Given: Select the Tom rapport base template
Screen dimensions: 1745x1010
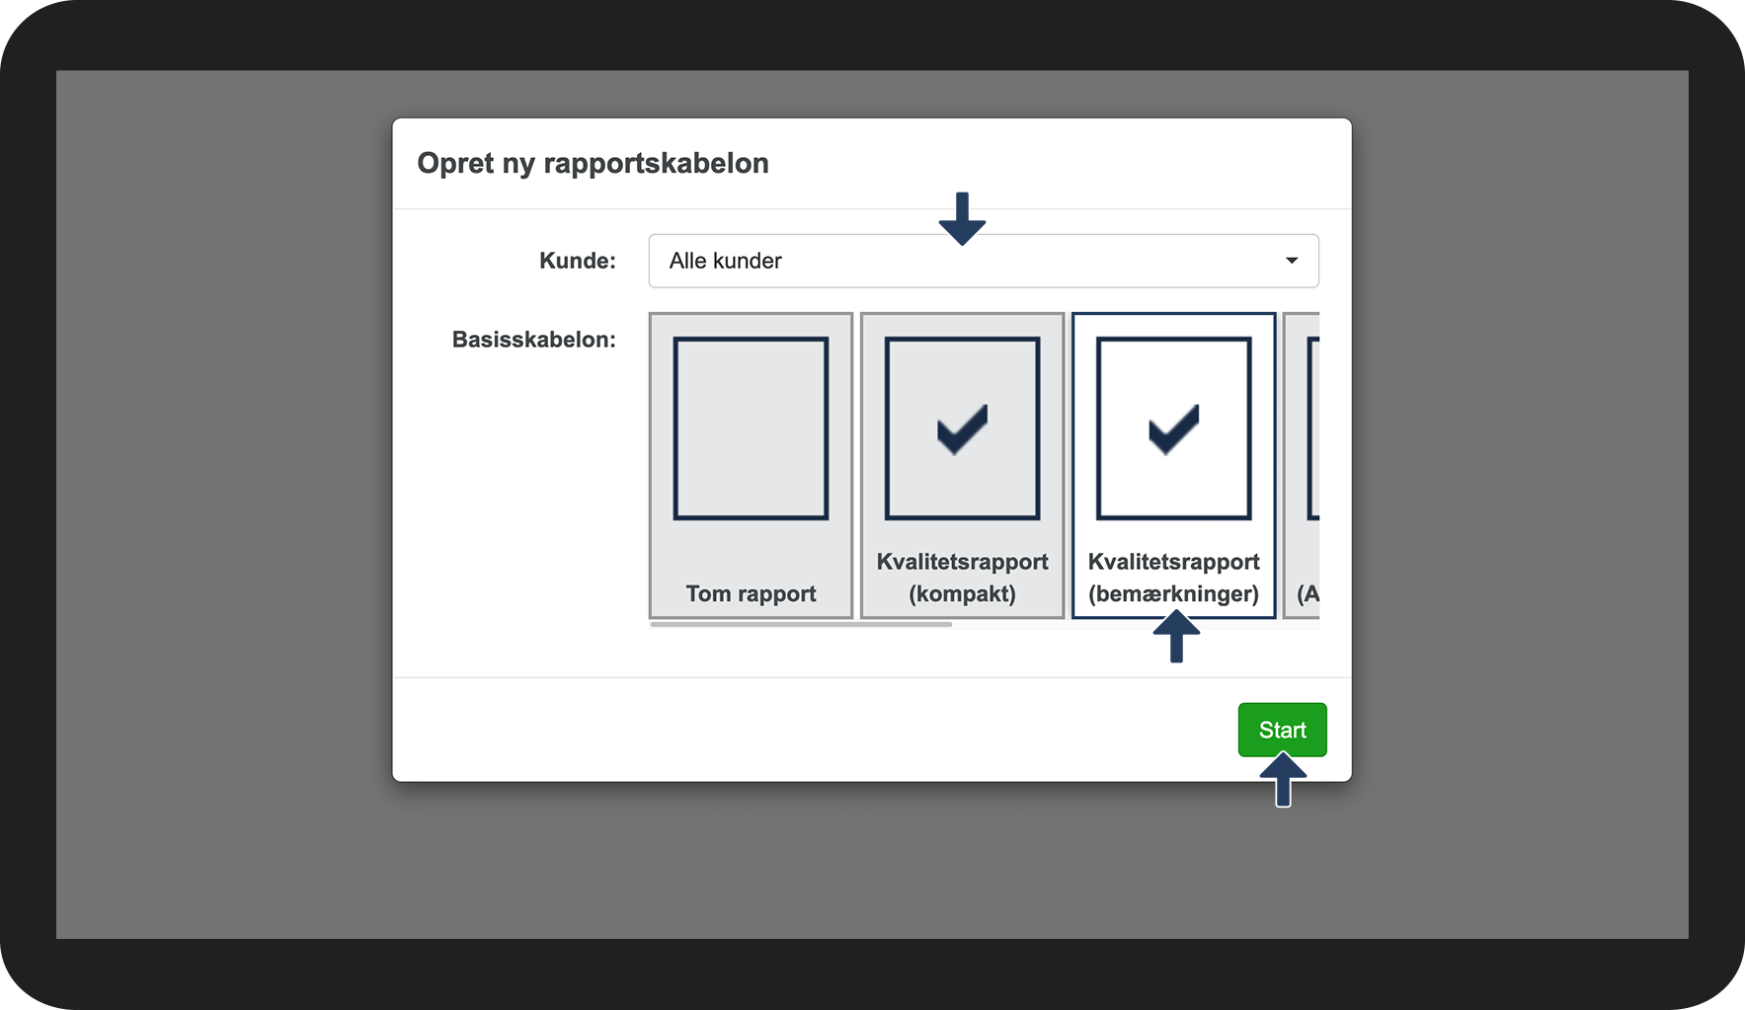Looking at the screenshot, I should point(751,466).
